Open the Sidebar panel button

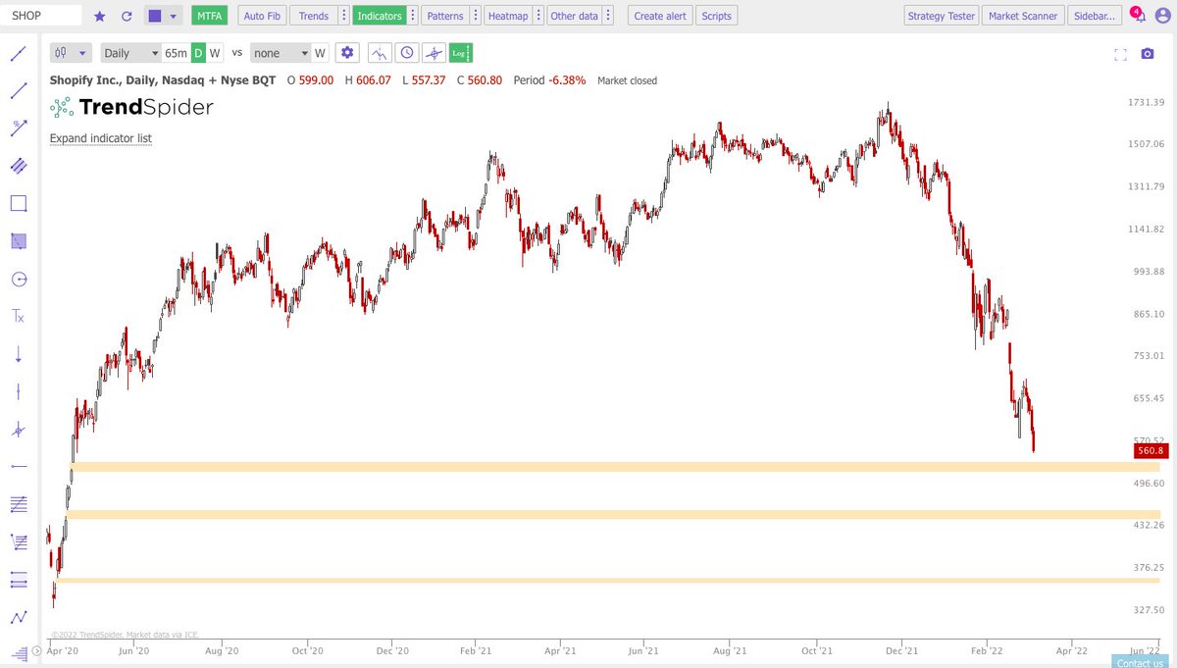point(1093,17)
